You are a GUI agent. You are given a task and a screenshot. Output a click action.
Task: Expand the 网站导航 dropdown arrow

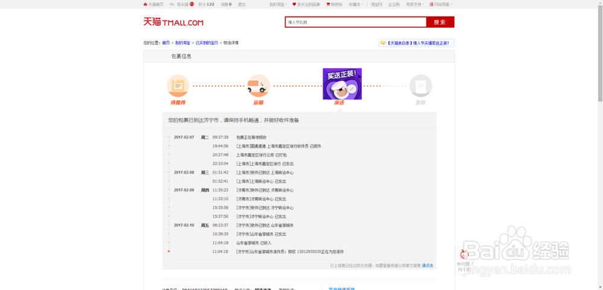pyautogui.click(x=452, y=5)
